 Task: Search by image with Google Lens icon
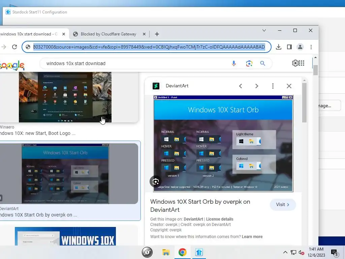click(249, 63)
